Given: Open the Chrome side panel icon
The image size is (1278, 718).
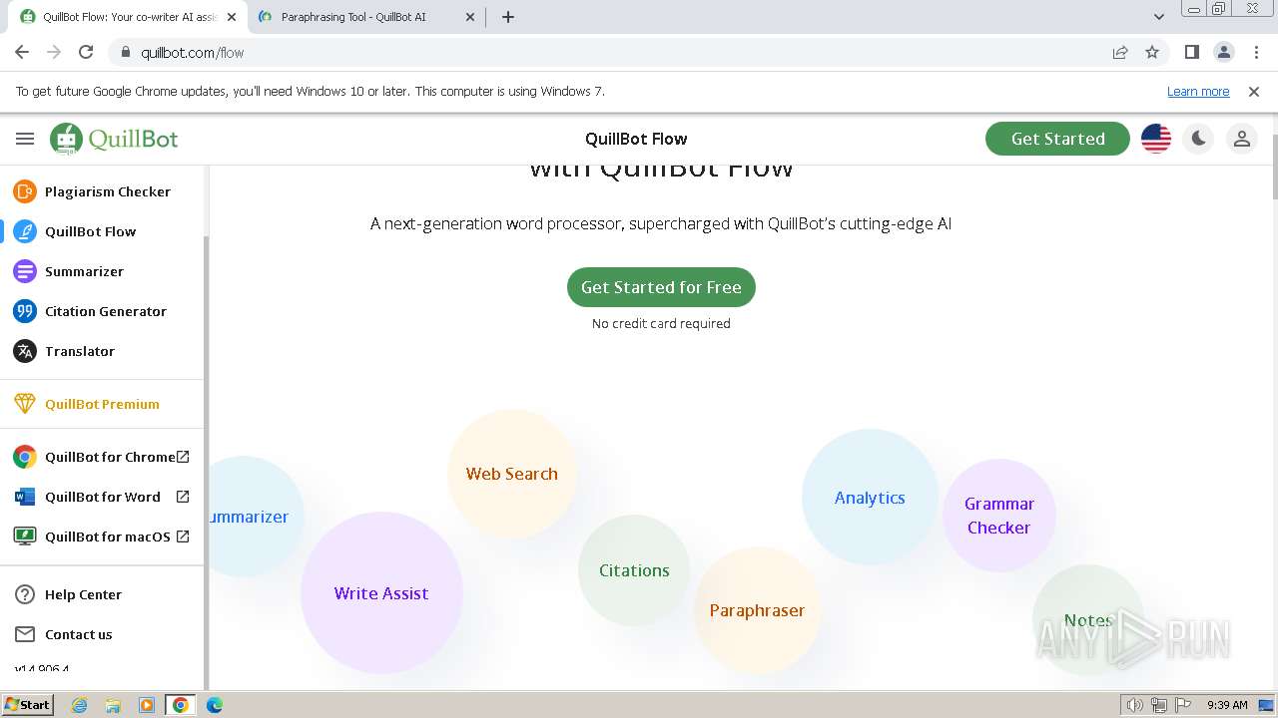Looking at the screenshot, I should [x=1192, y=52].
